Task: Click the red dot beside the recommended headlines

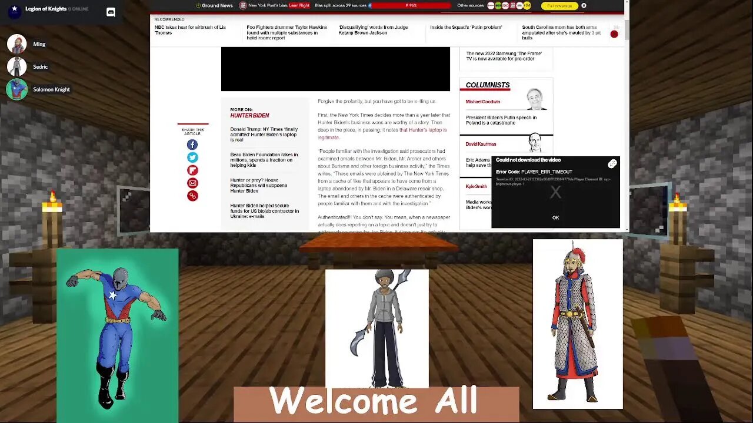Action: pyautogui.click(x=614, y=34)
